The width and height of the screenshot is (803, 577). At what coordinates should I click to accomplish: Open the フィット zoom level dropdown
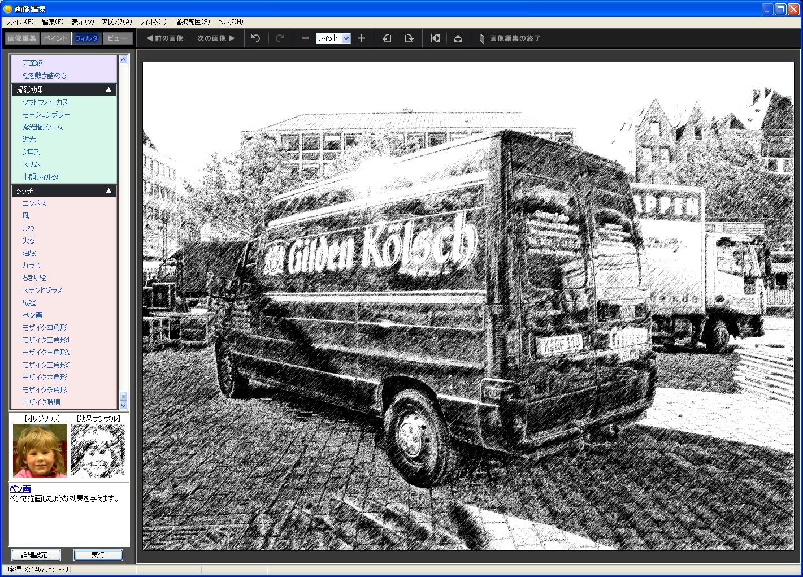pos(345,38)
